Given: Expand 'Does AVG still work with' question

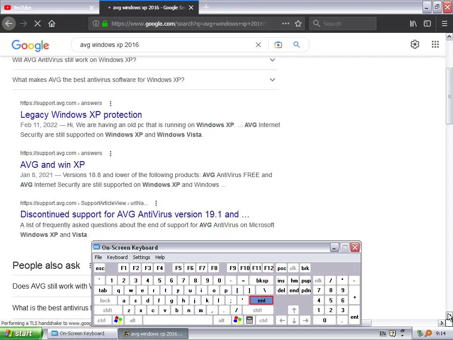Looking at the screenshot, I should (x=52, y=286).
